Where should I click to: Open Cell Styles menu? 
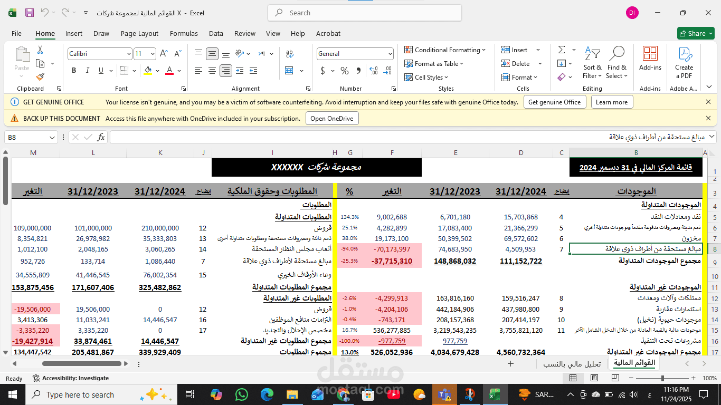(427, 78)
